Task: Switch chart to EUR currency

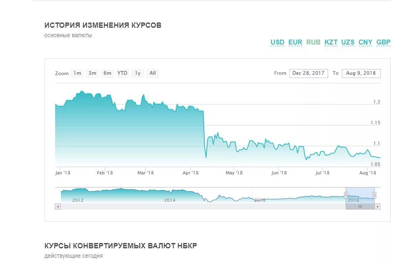Action: [295, 42]
